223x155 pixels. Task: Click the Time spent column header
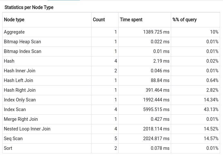(131, 20)
